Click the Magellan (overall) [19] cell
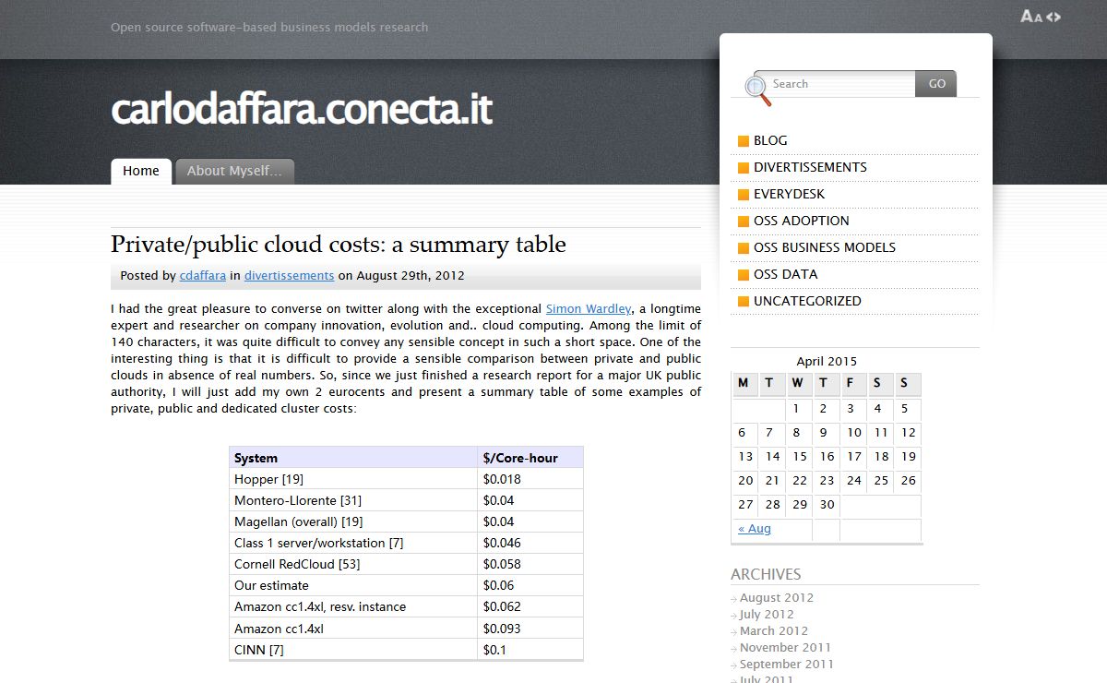This screenshot has height=683, width=1107. pyautogui.click(x=353, y=521)
